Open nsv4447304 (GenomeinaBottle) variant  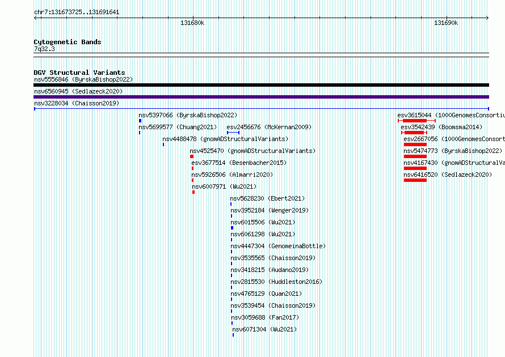click(x=278, y=246)
